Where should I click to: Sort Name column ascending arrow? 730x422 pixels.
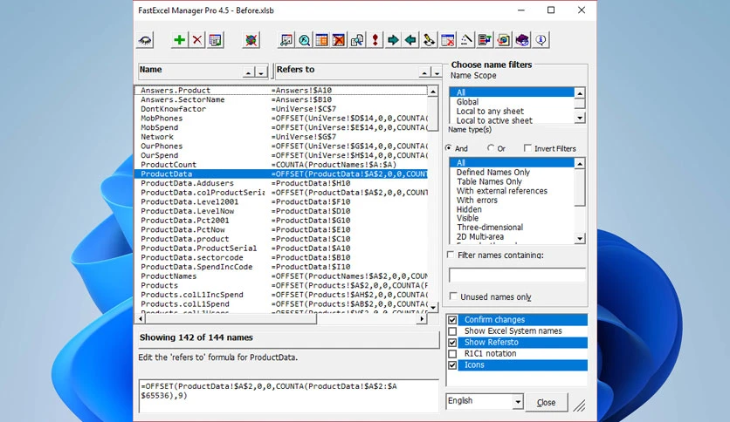click(249, 72)
